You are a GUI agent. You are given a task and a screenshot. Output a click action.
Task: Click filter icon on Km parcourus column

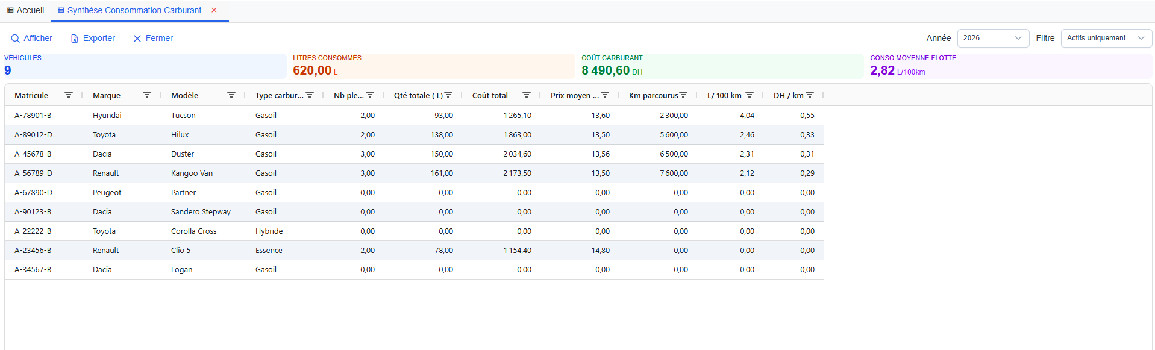tap(683, 95)
